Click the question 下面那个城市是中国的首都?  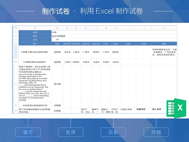coord(35,52)
